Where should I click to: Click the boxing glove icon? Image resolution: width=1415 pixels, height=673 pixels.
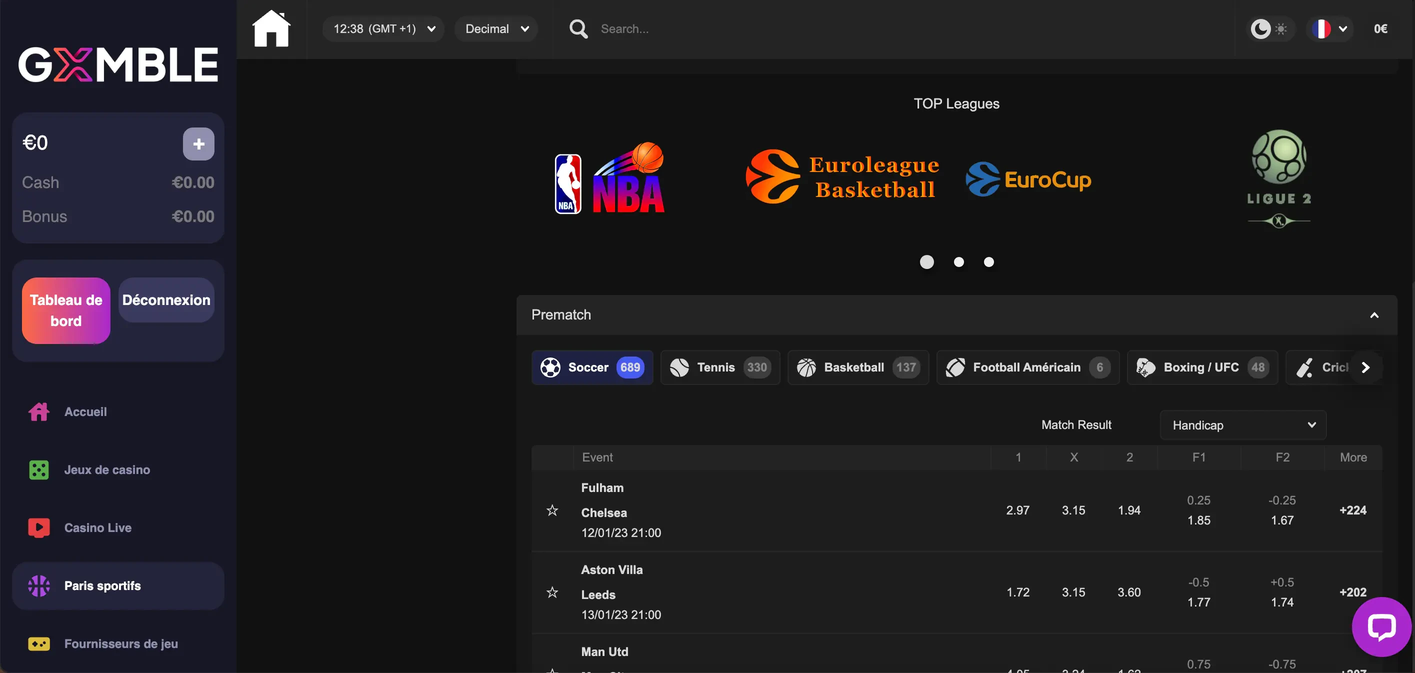(1146, 367)
